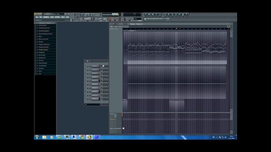
Task: Click the Playlist's upper vertical scrollbar
Action: click(x=231, y=34)
